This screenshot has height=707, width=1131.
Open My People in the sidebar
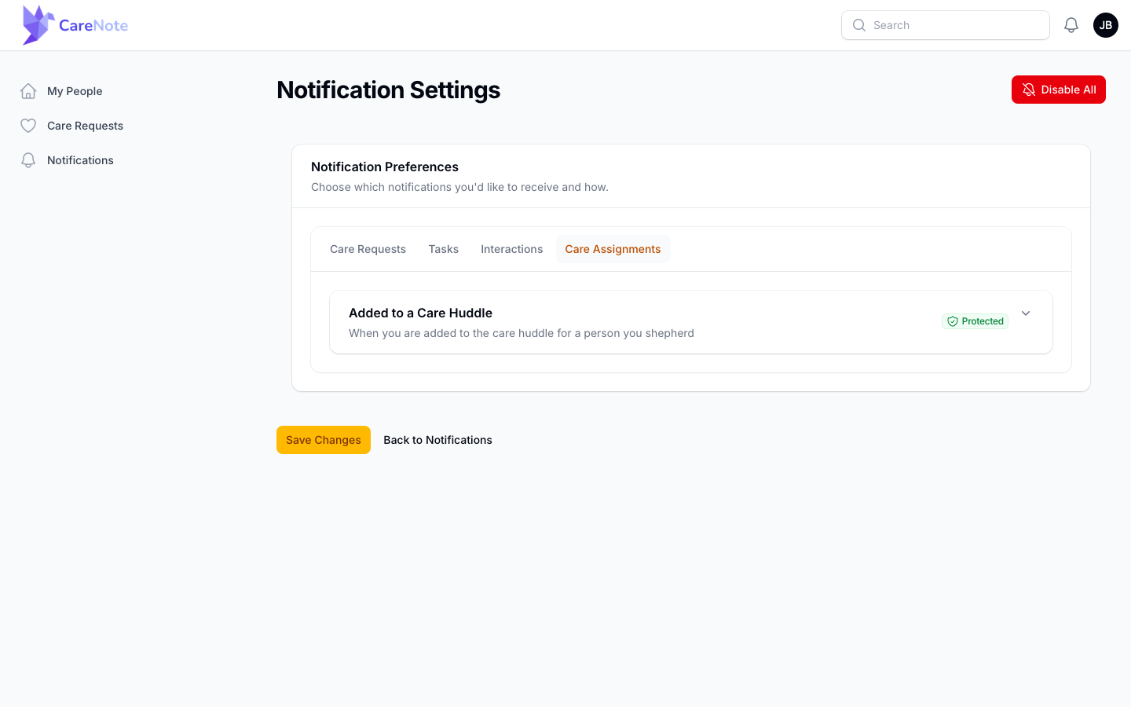75,91
